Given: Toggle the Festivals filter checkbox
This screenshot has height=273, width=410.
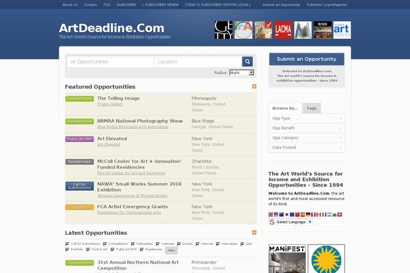Looking at the screenshot, I should [x=157, y=244].
